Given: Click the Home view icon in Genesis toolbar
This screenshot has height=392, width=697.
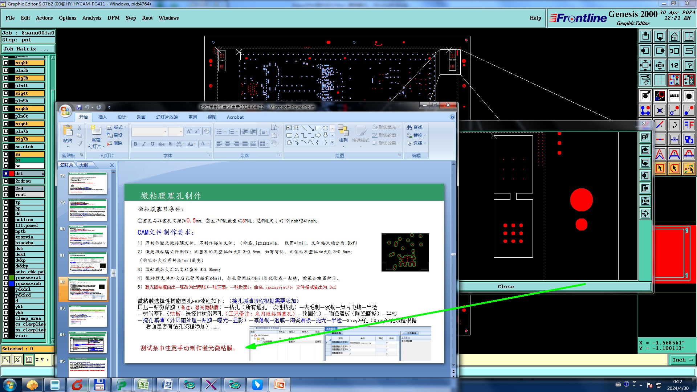Looking at the screenshot, I should pos(674,36).
